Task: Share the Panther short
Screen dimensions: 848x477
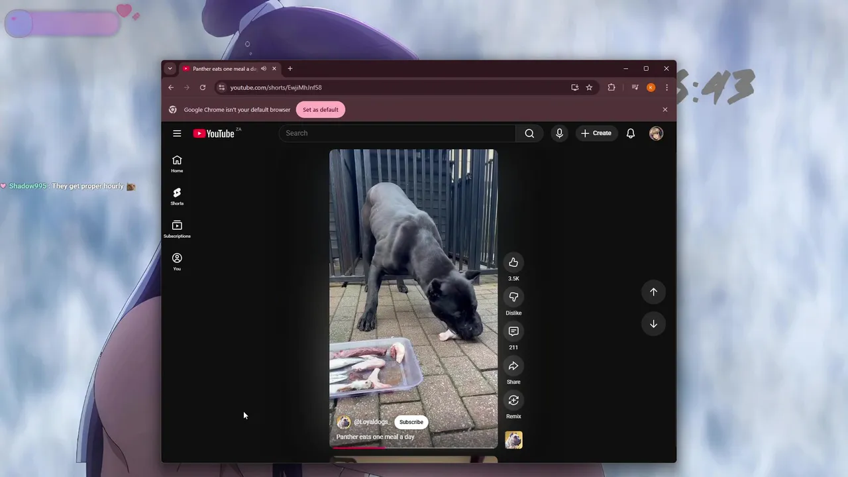Action: [x=513, y=366]
